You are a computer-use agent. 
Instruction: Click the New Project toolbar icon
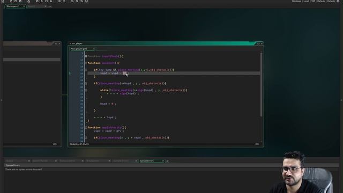(x=11, y=1)
